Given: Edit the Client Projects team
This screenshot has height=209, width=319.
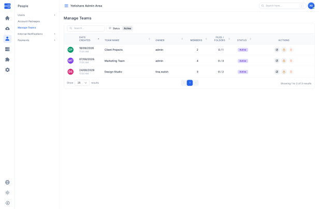Looking at the screenshot, I should 277,50.
